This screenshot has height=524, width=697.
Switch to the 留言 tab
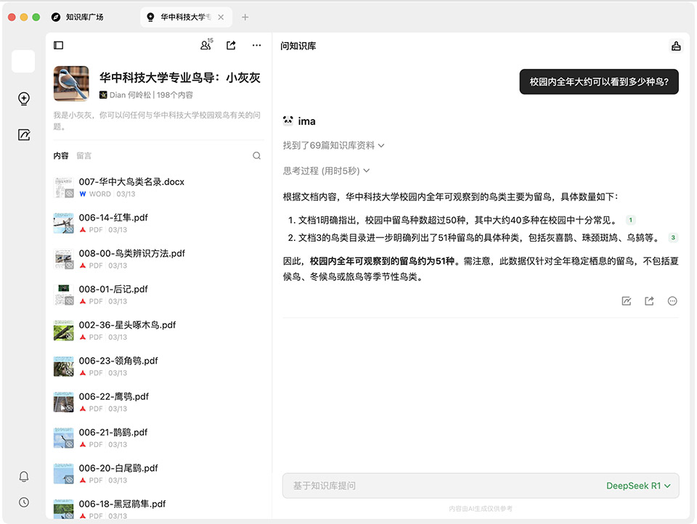coord(84,155)
